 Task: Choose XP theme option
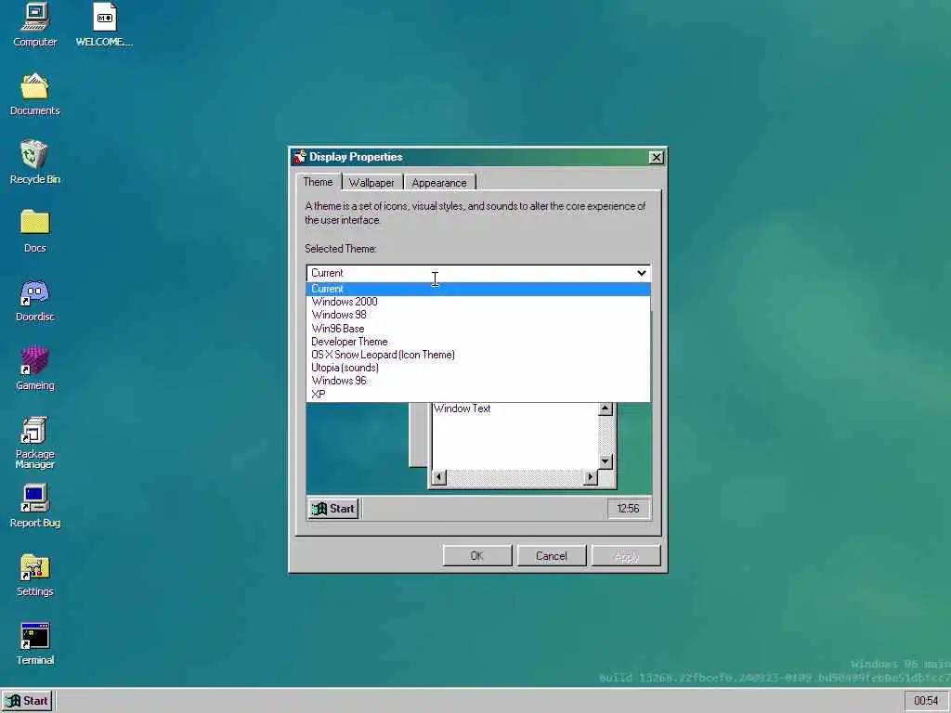click(478, 394)
